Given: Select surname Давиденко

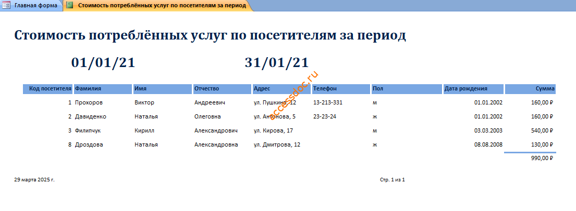Looking at the screenshot, I should click(x=90, y=116).
